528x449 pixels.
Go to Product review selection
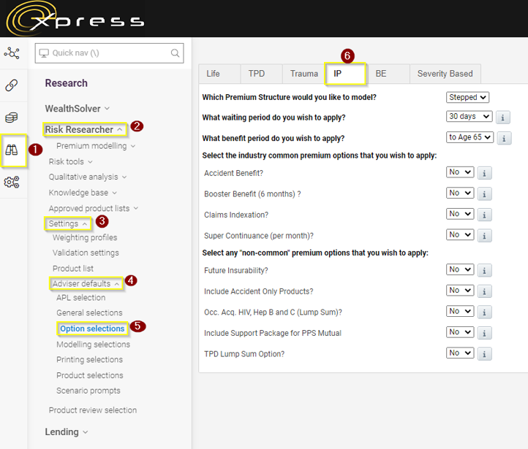[93, 410]
